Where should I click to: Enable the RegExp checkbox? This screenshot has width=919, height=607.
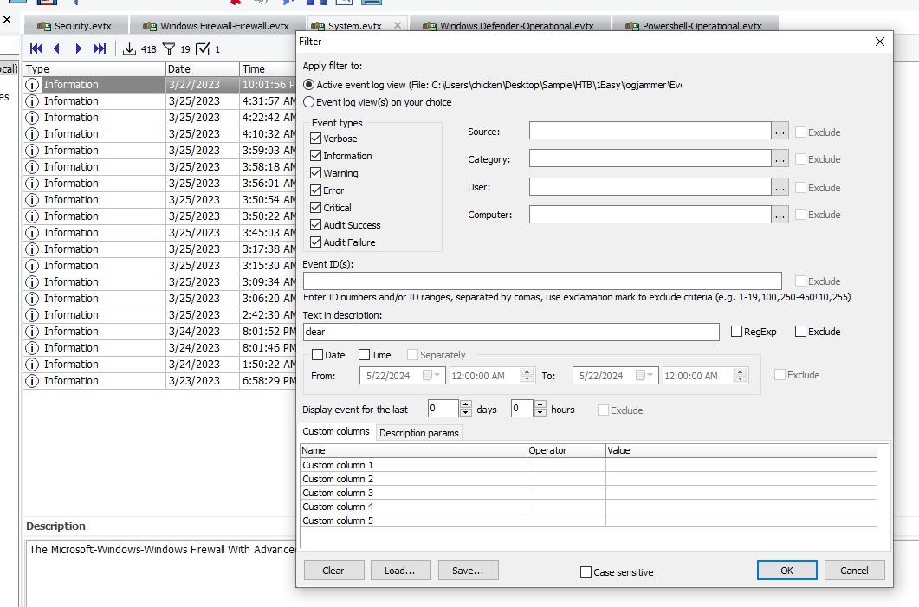pyautogui.click(x=737, y=332)
